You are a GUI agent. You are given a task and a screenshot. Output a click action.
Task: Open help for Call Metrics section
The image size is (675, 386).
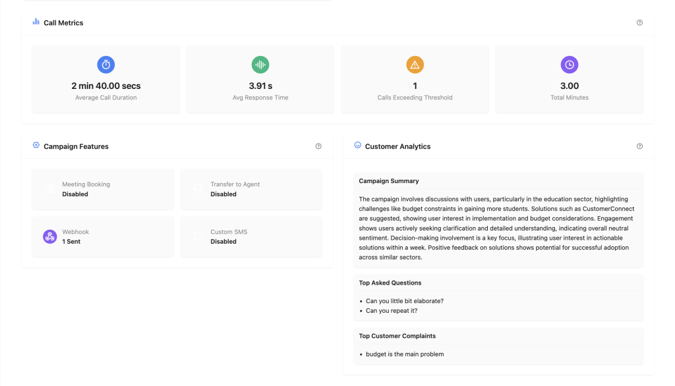[x=639, y=22]
